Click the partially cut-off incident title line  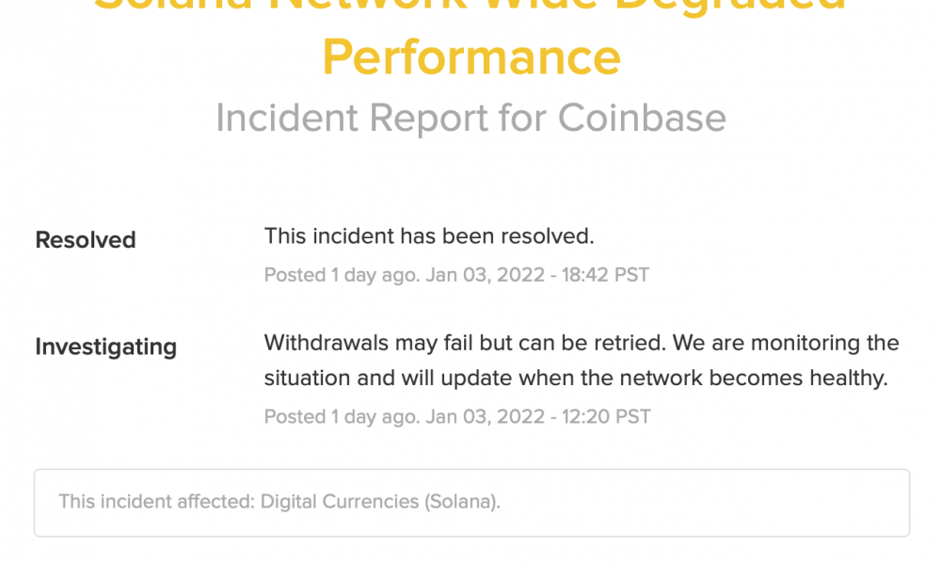click(471, 6)
